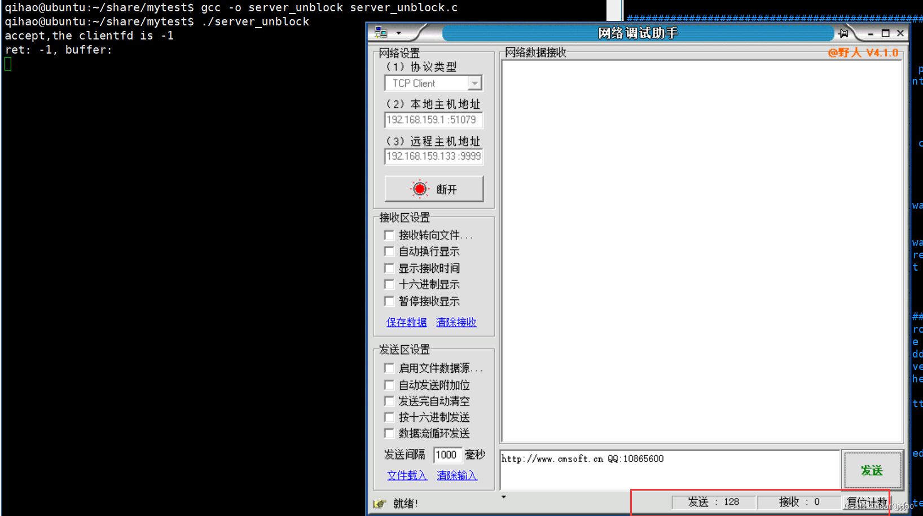Image resolution: width=923 pixels, height=516 pixels.
Task: Maximize the network debug assistant window
Action: [886, 33]
